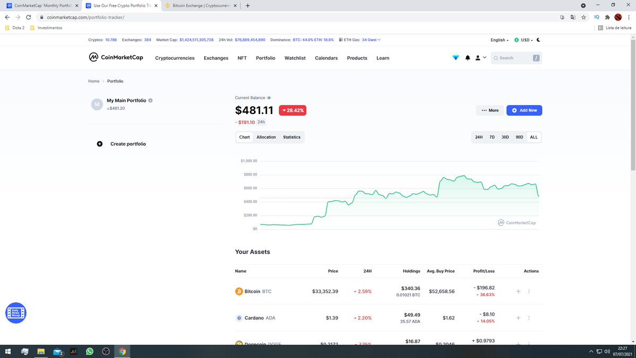Go back in browser history
The height and width of the screenshot is (358, 636).
pyautogui.click(x=7, y=17)
